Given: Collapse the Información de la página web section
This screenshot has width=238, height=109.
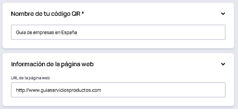Looking at the screenshot, I should [x=223, y=64].
